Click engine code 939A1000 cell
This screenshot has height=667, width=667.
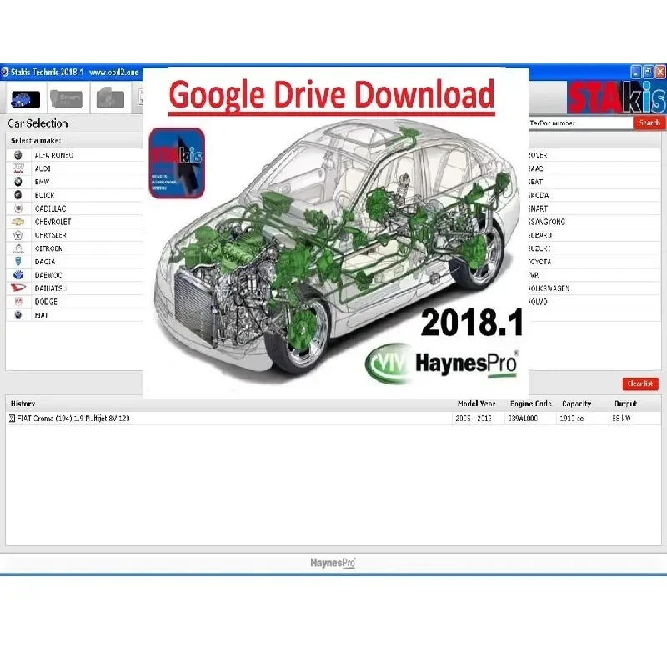pyautogui.click(x=523, y=419)
